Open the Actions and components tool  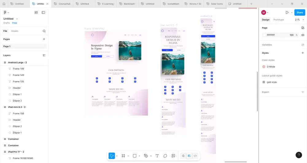(x=173, y=156)
